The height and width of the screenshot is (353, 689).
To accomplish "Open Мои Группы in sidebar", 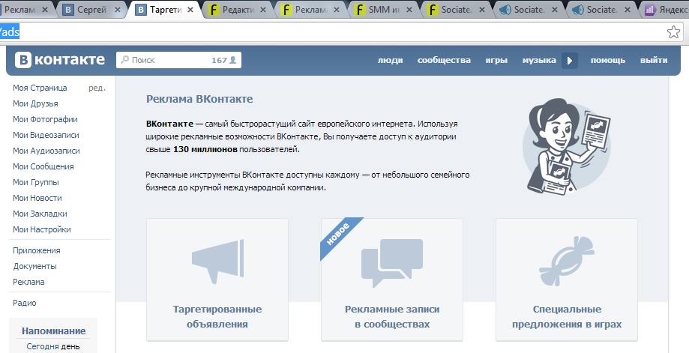I will [x=36, y=182].
